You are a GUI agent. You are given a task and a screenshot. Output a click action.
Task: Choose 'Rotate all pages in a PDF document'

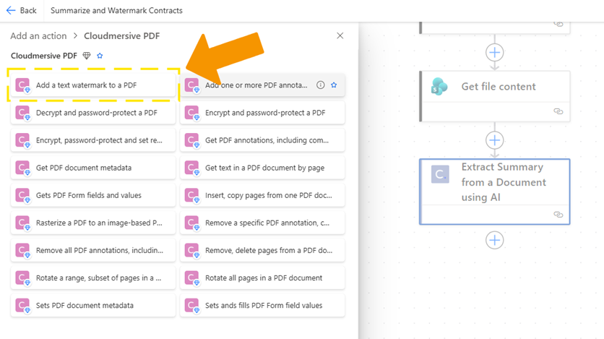tap(262, 278)
